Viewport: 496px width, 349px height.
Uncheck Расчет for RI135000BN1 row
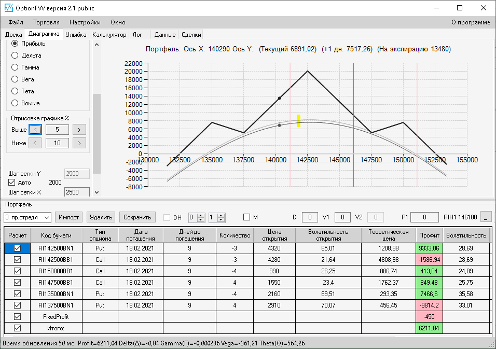[18, 294]
